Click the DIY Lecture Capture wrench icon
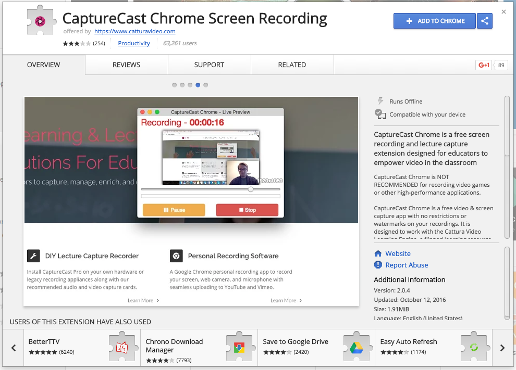The width and height of the screenshot is (516, 370). tap(33, 256)
